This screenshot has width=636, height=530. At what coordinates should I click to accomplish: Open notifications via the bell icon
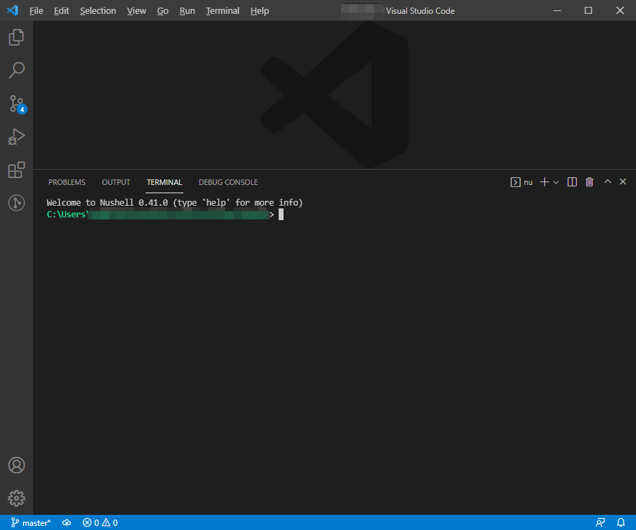tap(620, 522)
